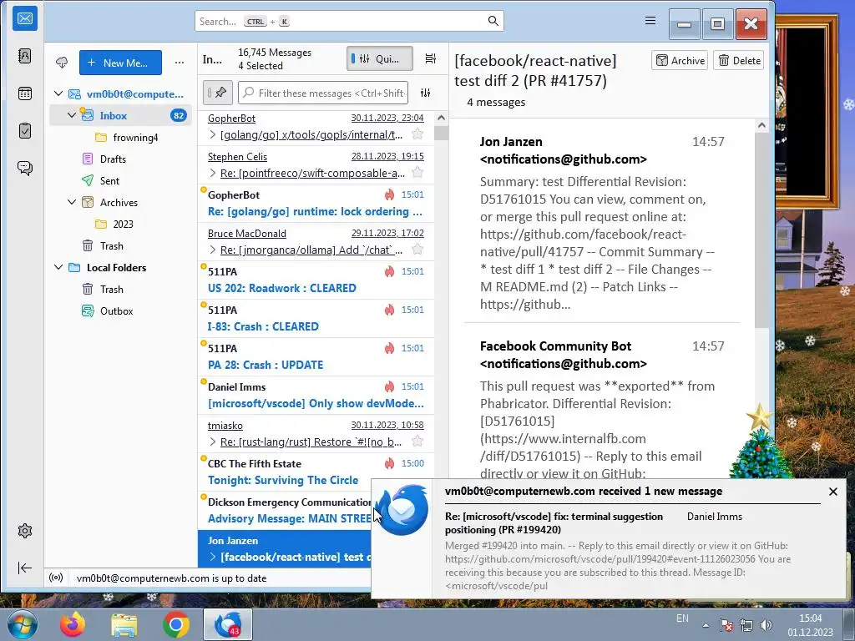Collapse the vm0b0t account tree
This screenshot has width=855, height=641.
tap(58, 93)
